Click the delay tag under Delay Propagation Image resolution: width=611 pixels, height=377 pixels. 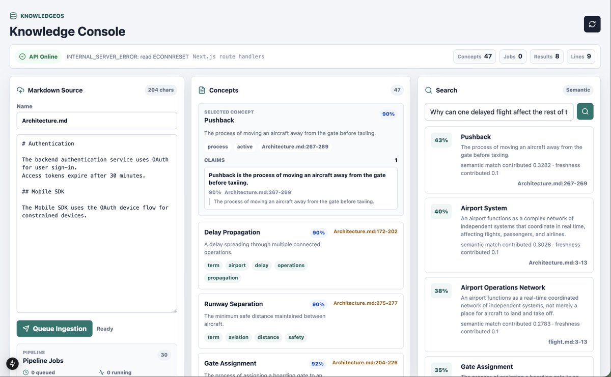tap(262, 265)
